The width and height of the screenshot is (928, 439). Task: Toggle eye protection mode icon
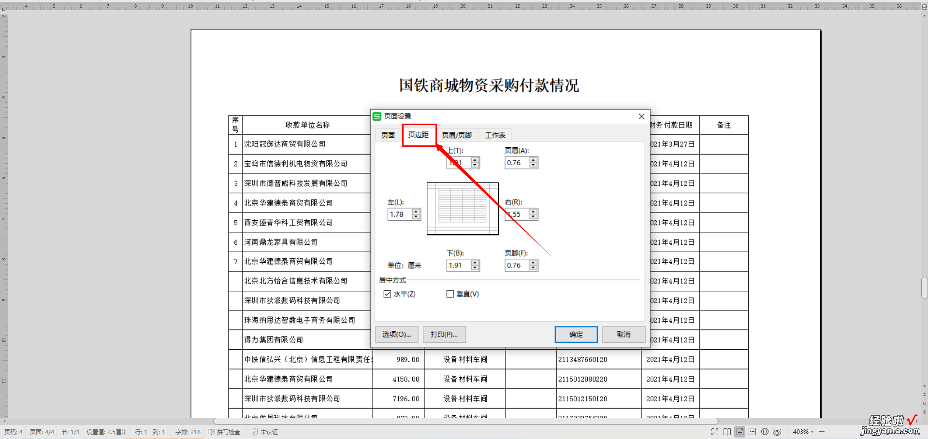(777, 432)
